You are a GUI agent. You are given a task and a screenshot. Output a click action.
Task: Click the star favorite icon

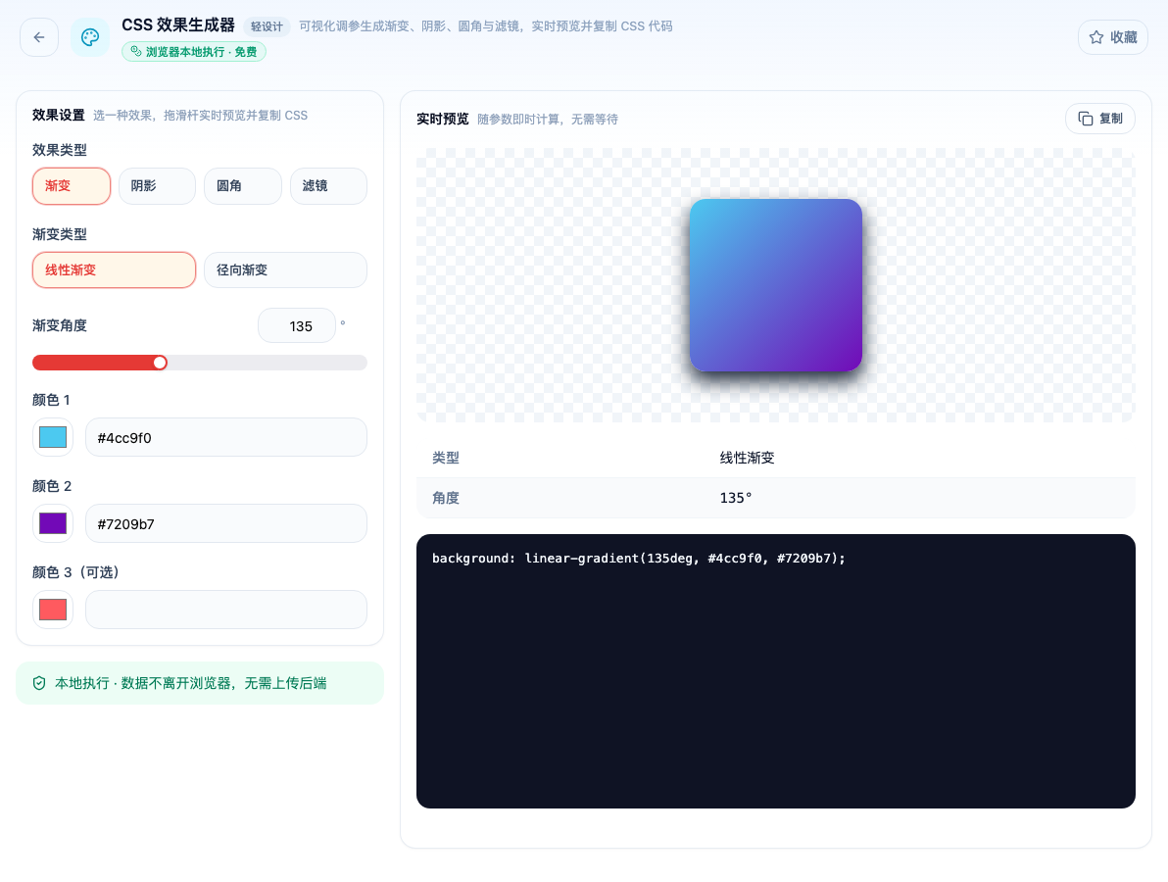(x=1095, y=37)
